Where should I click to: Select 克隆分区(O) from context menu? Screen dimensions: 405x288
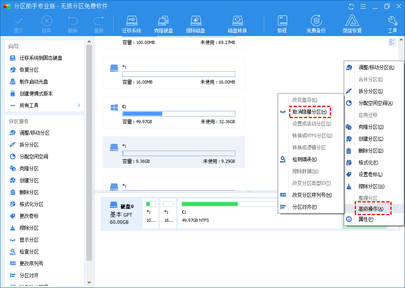[374, 127]
